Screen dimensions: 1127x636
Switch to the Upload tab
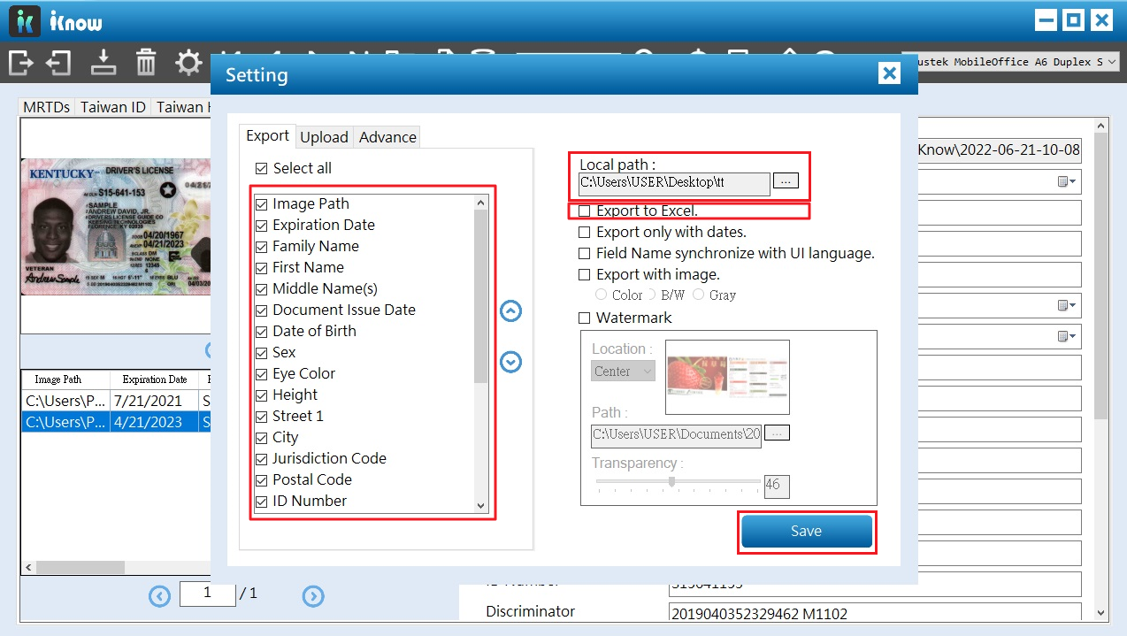pos(324,137)
